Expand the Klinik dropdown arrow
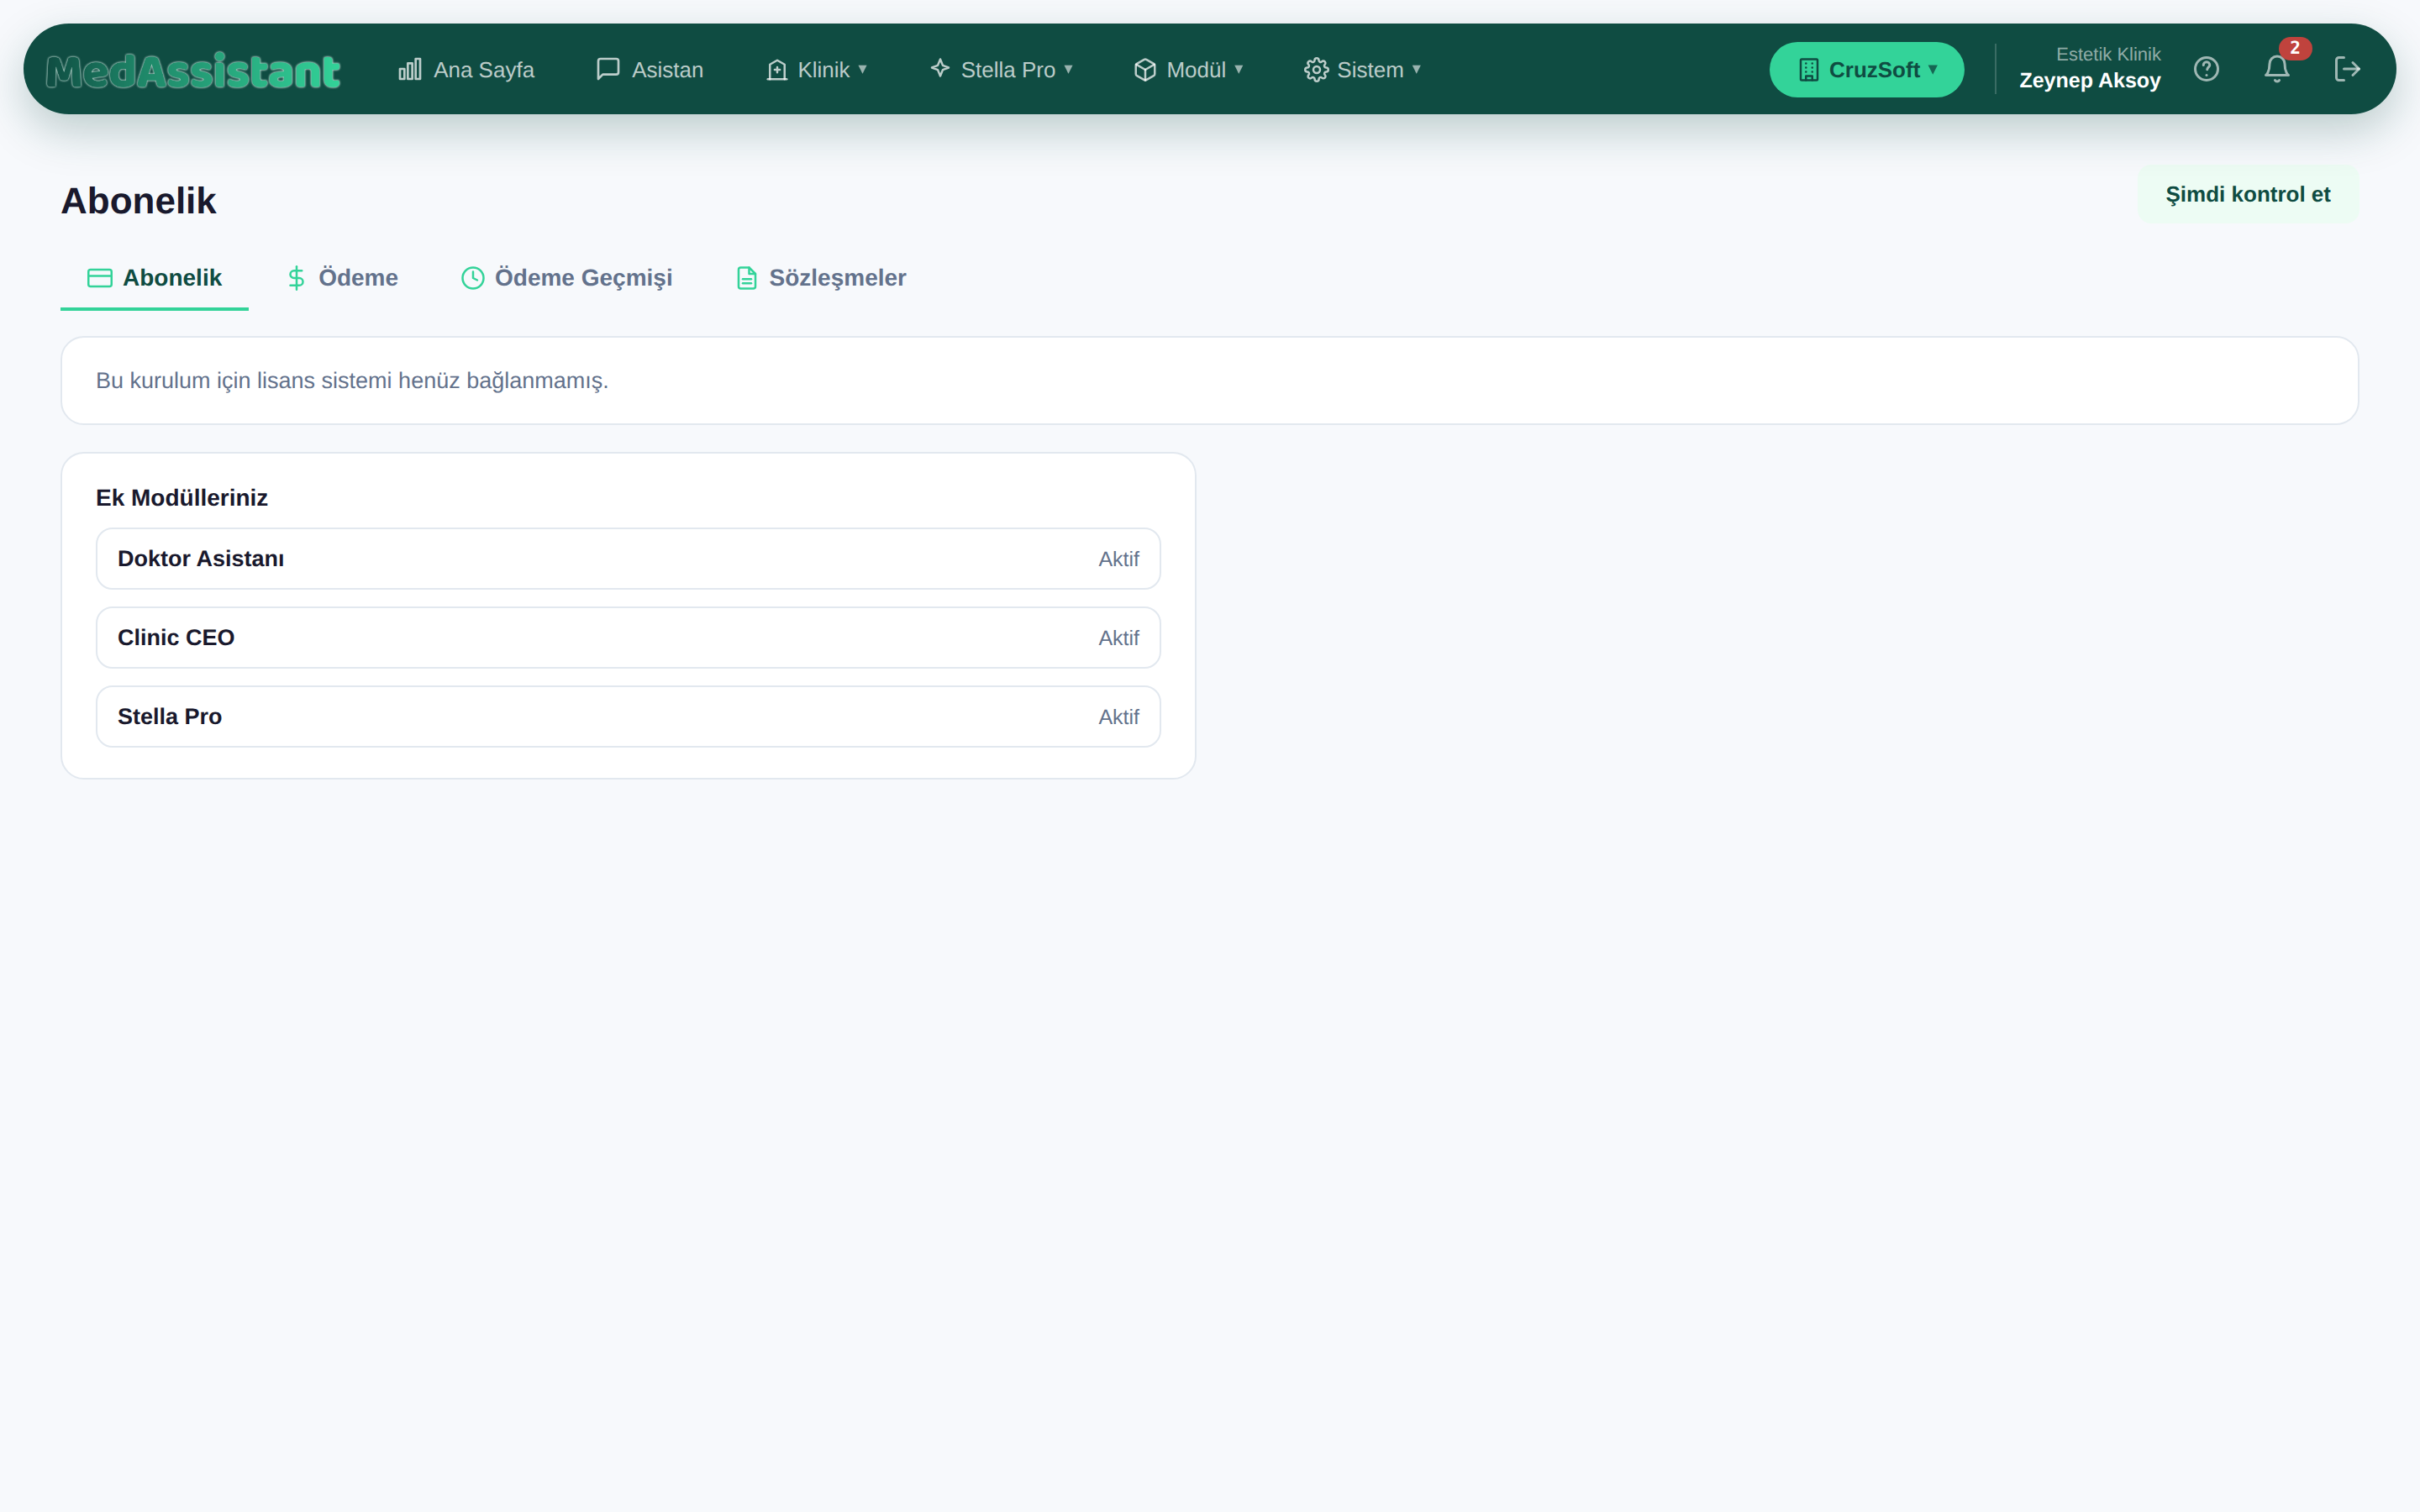2420x1512 pixels. coord(862,69)
